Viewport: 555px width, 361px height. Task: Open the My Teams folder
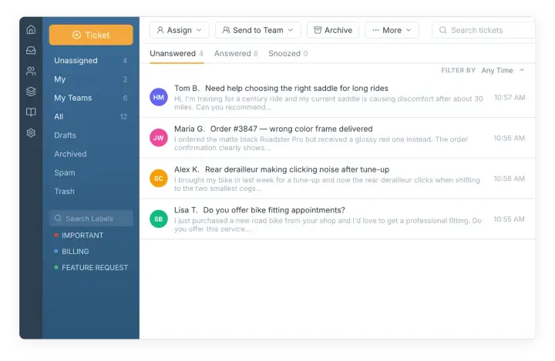[91, 98]
